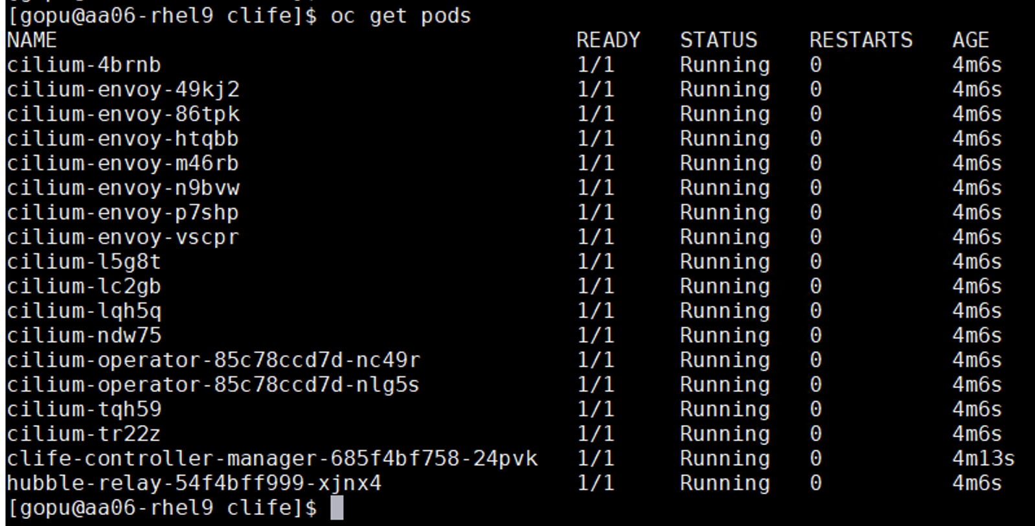Click the 'oc get pods' command text

tap(400, 16)
